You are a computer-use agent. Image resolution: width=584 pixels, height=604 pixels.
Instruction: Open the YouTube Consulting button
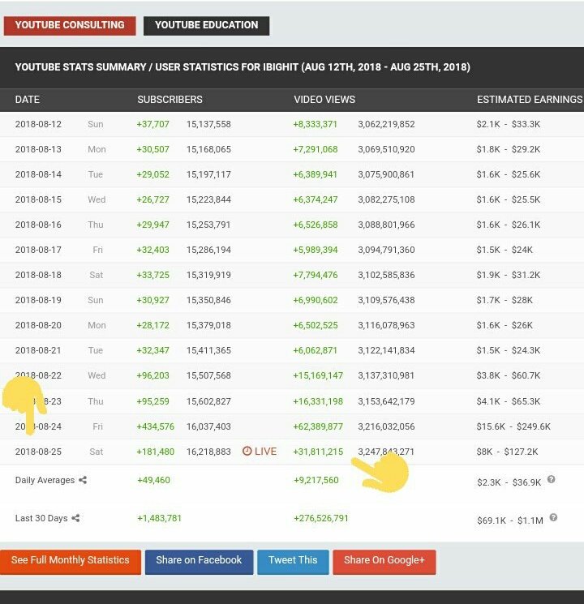(70, 25)
